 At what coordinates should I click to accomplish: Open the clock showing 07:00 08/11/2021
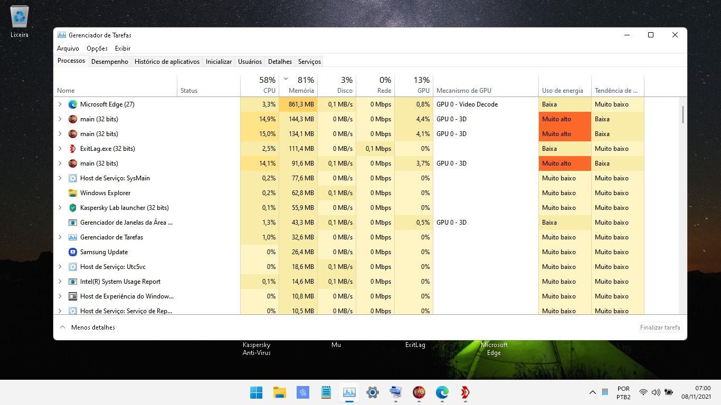tap(696, 392)
